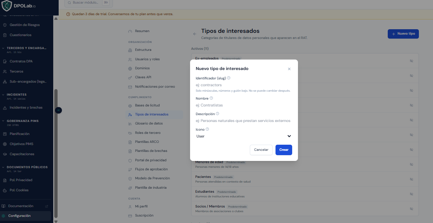This screenshot has width=433, height=223.
Task: Click the Documentación book icon
Action: click(x=3, y=206)
